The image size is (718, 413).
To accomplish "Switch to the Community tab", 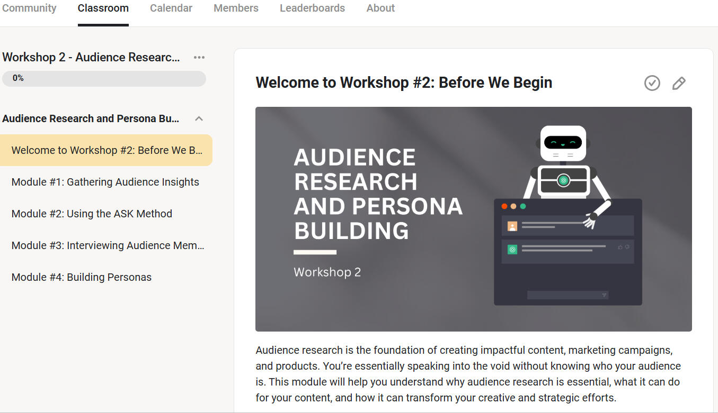I will click(x=29, y=8).
